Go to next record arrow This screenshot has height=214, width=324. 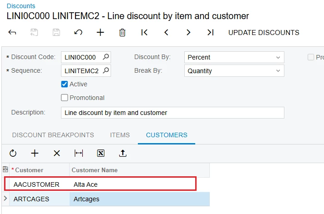tap(188, 33)
